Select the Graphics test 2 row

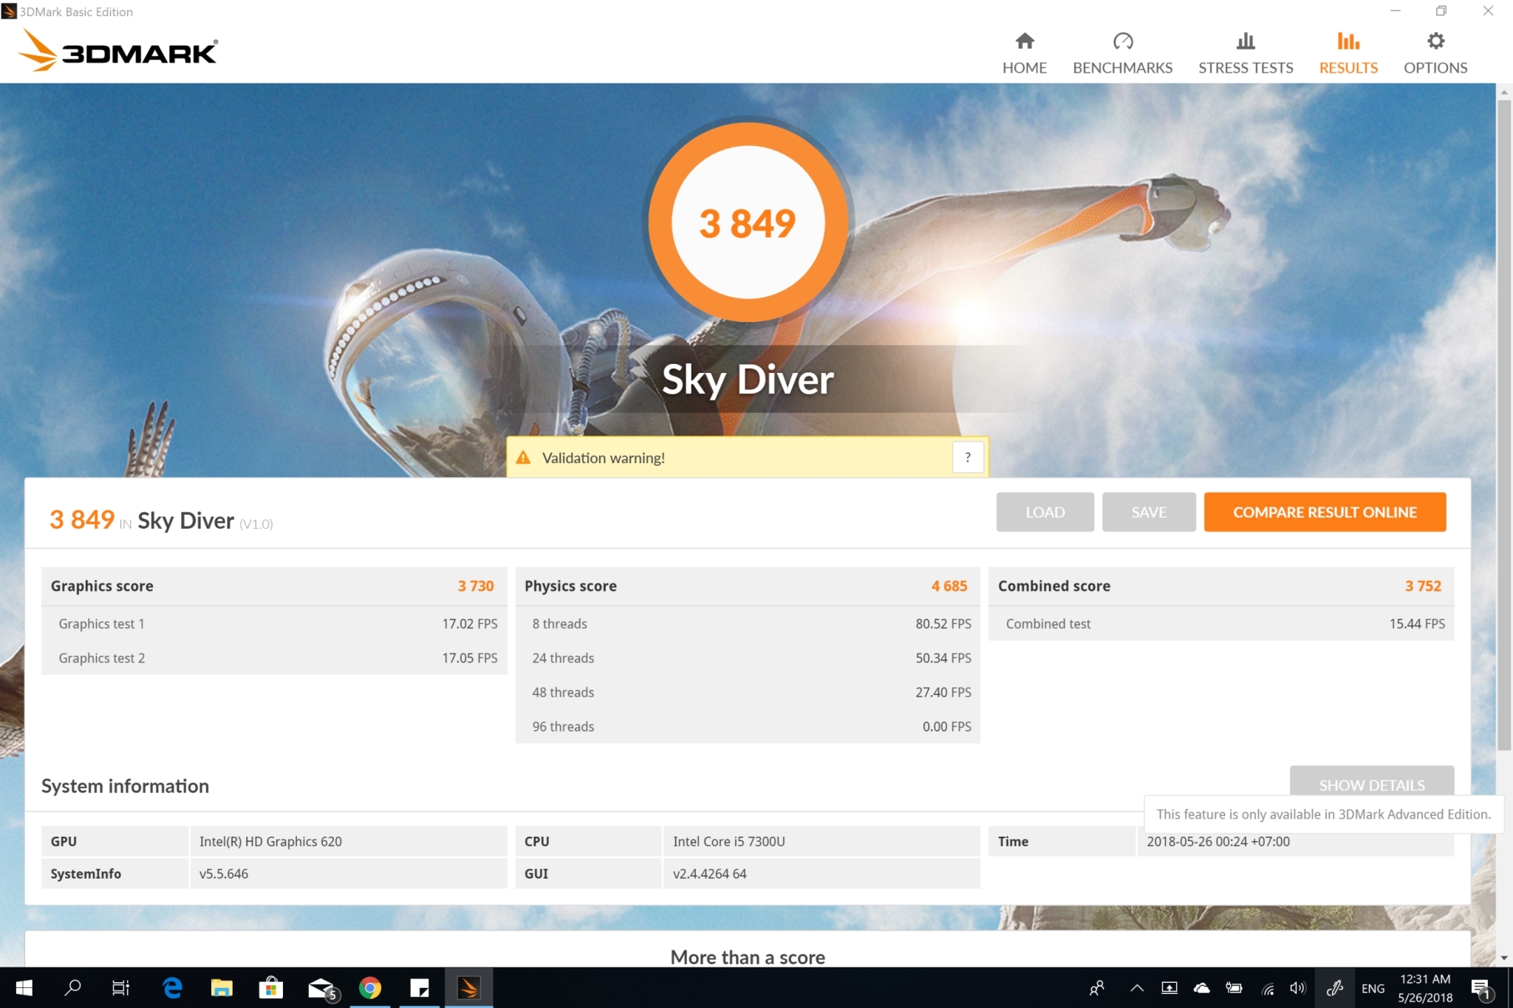point(273,658)
